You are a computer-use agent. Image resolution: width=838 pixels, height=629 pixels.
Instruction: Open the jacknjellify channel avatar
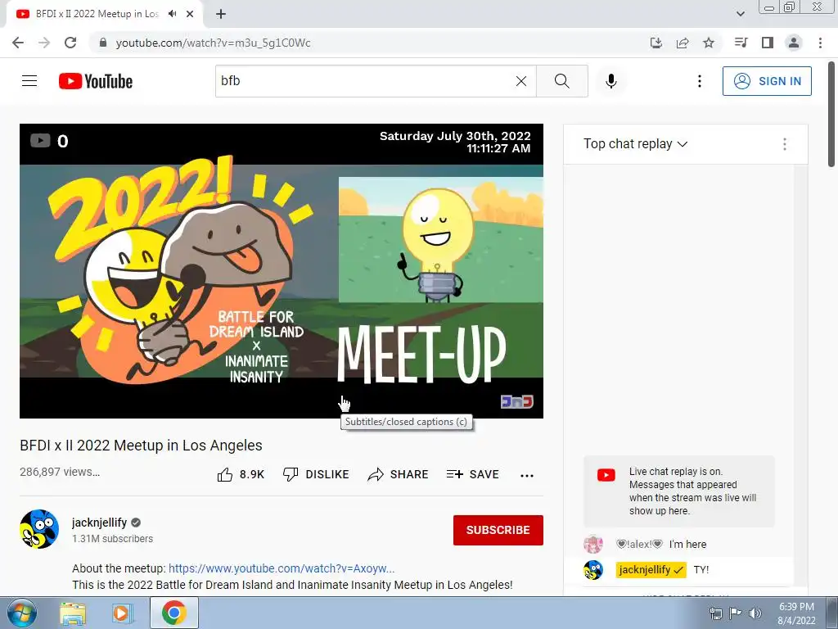[x=39, y=529]
